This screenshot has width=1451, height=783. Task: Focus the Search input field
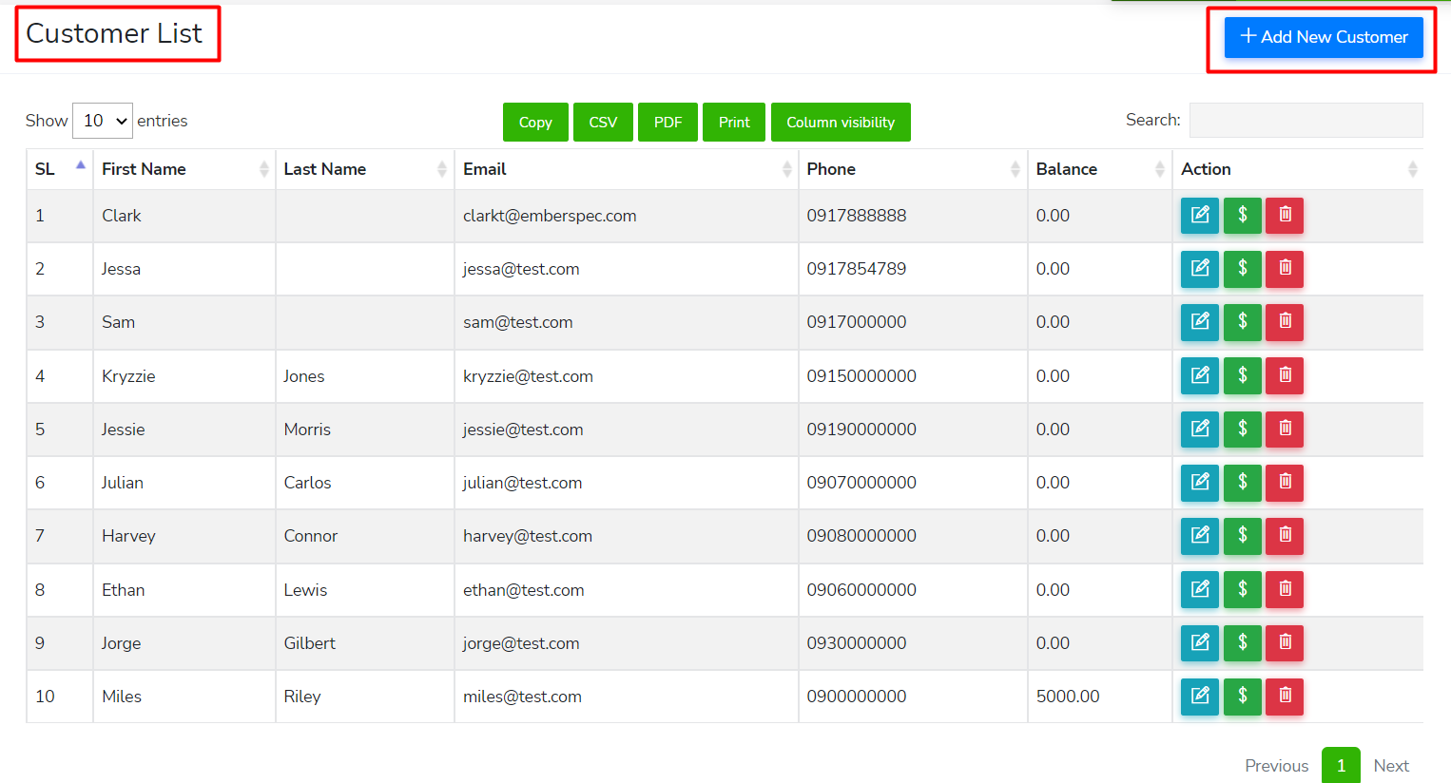click(1306, 121)
